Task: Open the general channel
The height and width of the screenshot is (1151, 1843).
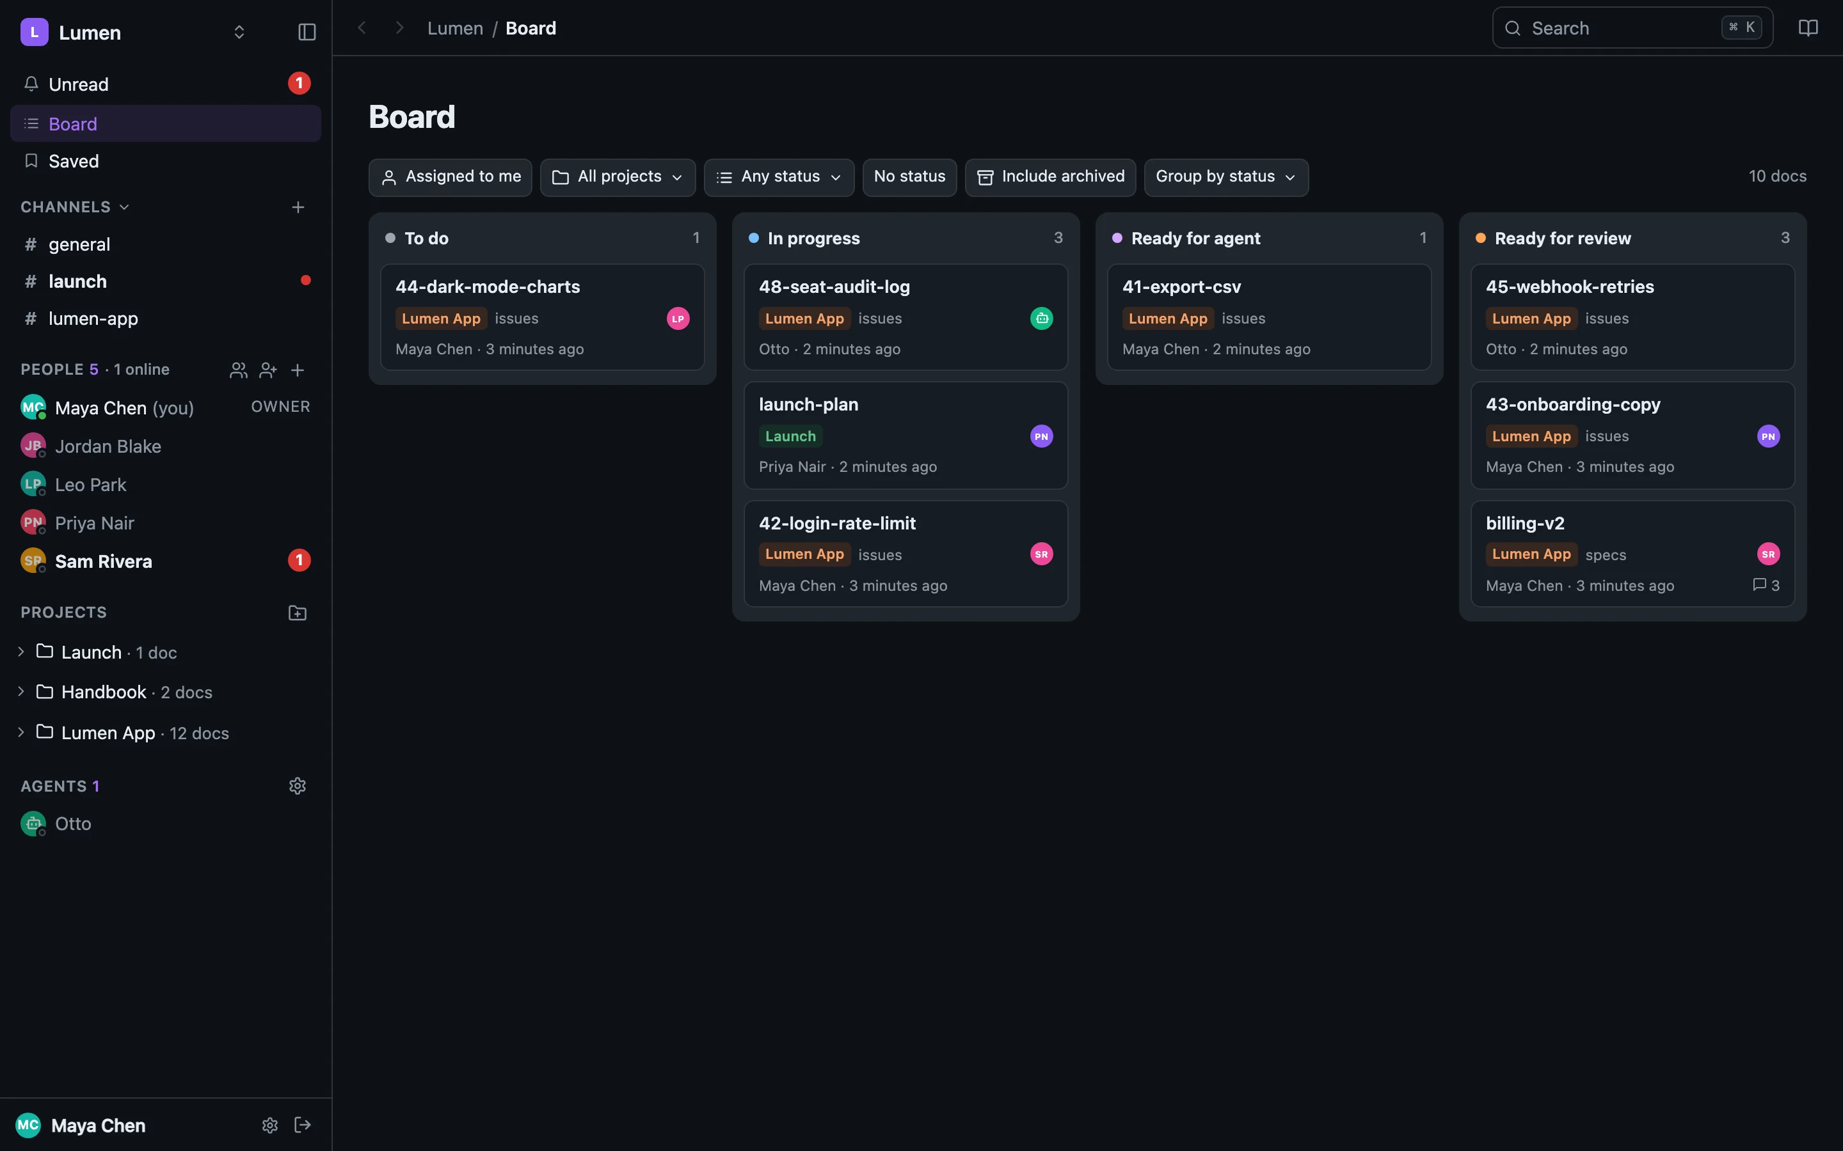Action: [x=165, y=244]
